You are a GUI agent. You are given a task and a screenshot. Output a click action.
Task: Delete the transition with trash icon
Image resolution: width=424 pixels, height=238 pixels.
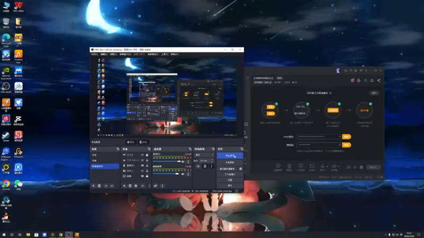[x=205, y=166]
